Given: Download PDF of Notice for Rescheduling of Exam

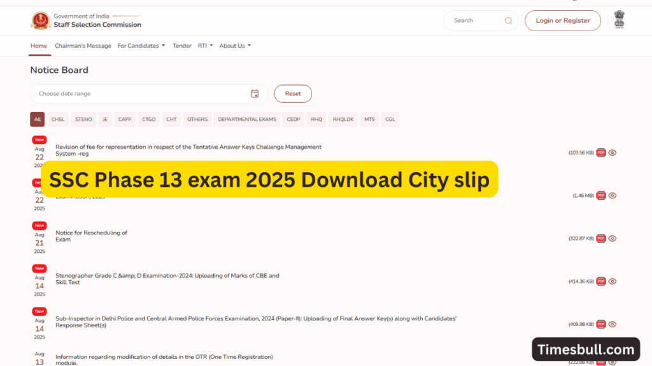Looking at the screenshot, I should coord(600,238).
